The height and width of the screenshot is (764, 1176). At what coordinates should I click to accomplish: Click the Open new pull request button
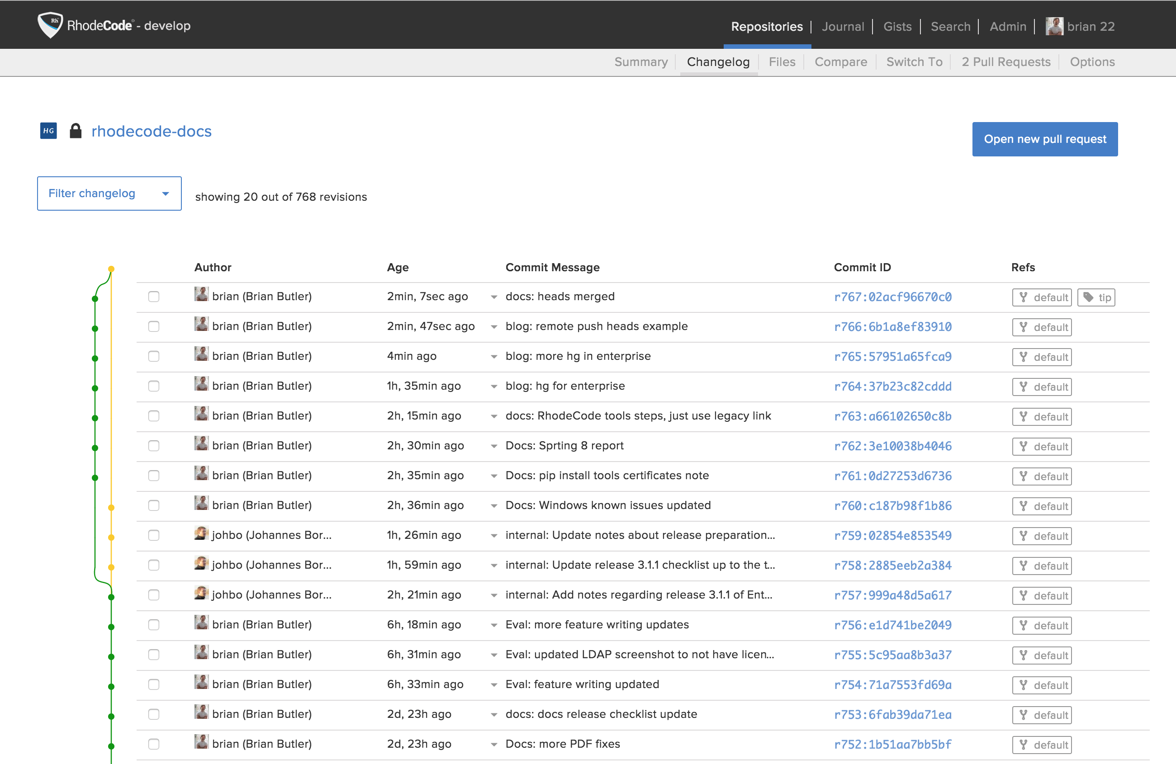point(1044,139)
